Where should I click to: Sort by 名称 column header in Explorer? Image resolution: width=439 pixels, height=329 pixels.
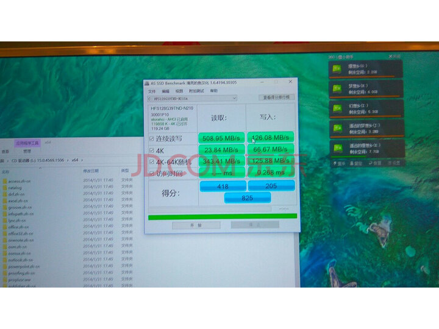pyautogui.click(x=5, y=172)
